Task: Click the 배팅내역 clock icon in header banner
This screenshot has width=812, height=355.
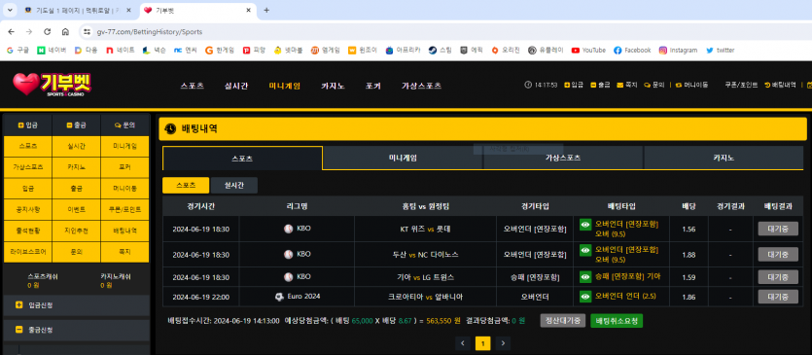Action: (170, 129)
